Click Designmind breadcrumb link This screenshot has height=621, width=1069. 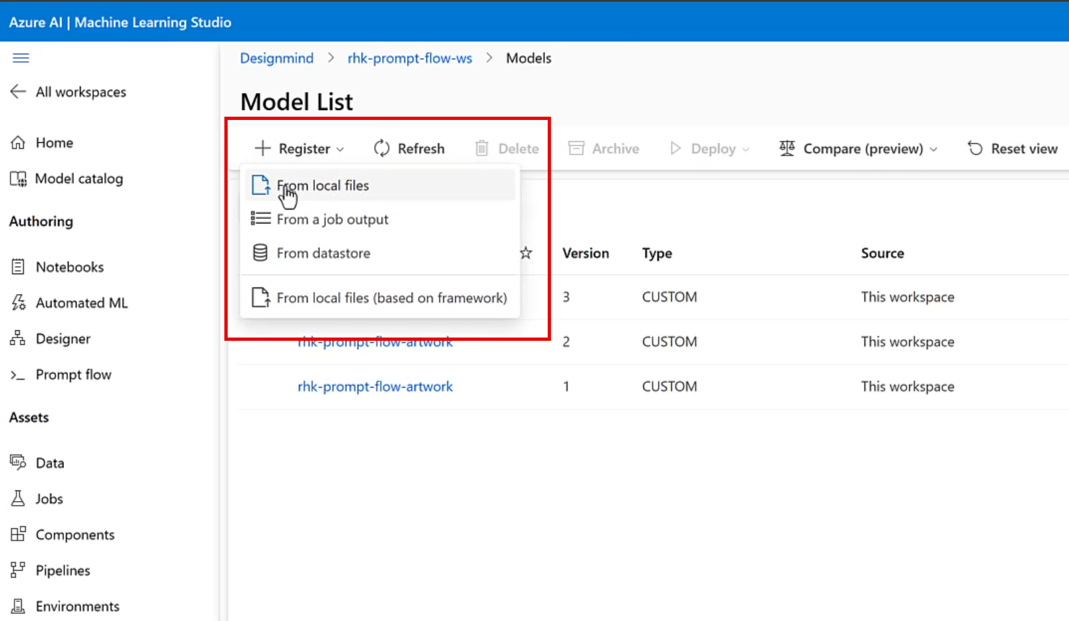276,58
